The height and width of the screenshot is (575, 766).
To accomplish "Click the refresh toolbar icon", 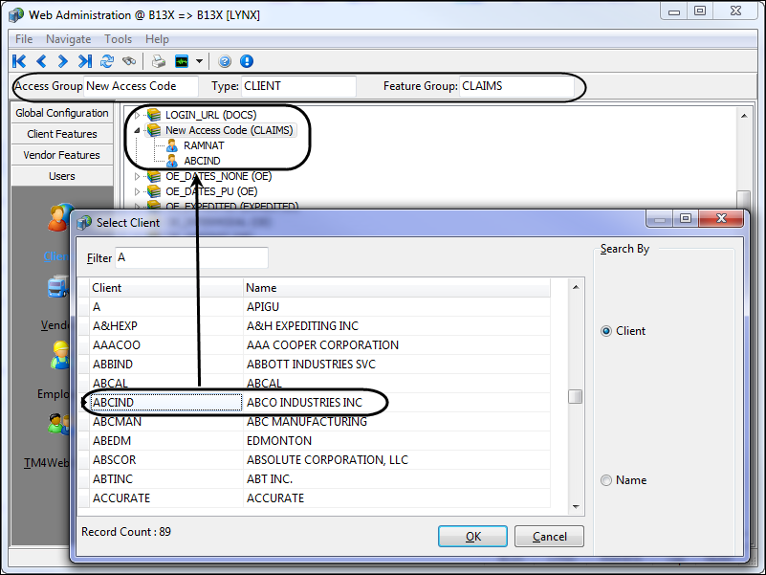I will tap(107, 61).
